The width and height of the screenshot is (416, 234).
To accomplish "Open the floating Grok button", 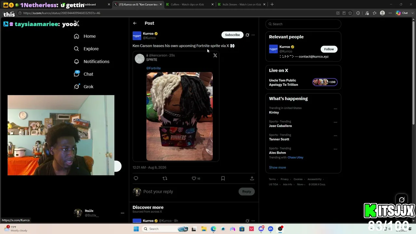I will click(x=402, y=200).
